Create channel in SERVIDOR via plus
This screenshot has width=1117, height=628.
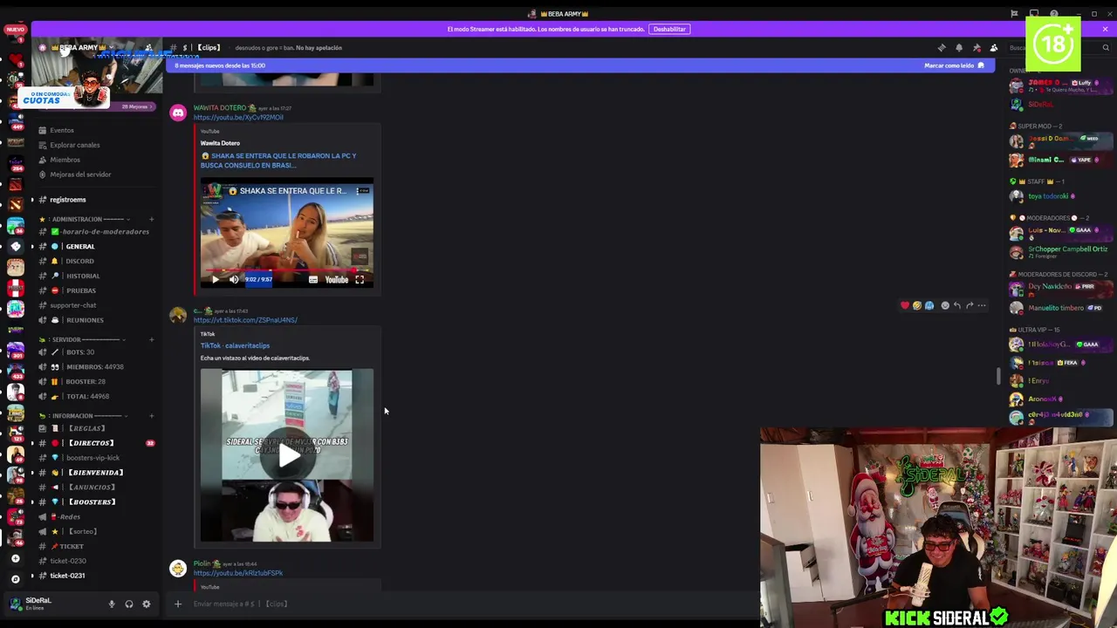tap(151, 339)
